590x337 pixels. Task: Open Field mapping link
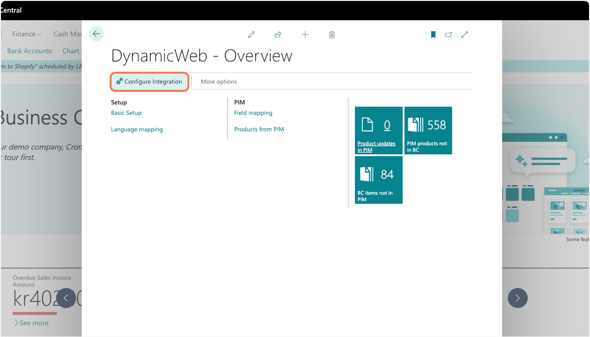(253, 113)
